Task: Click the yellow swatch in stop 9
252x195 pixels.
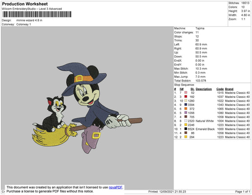Action: click(186, 124)
